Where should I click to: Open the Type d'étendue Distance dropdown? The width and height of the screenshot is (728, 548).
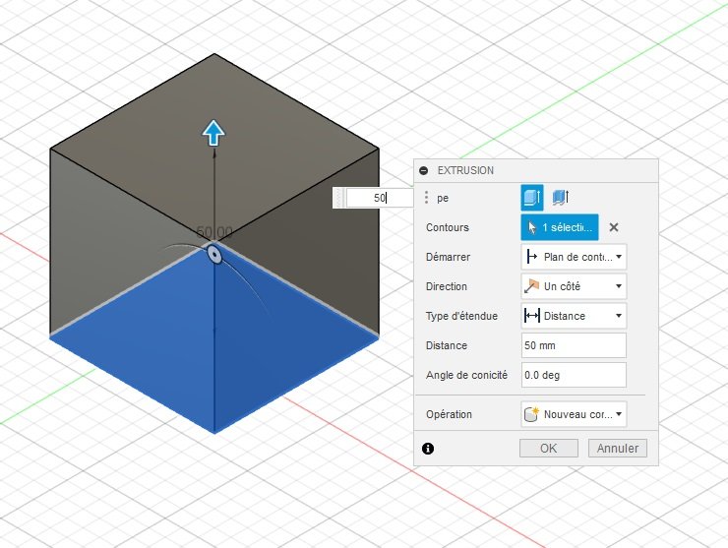click(574, 316)
